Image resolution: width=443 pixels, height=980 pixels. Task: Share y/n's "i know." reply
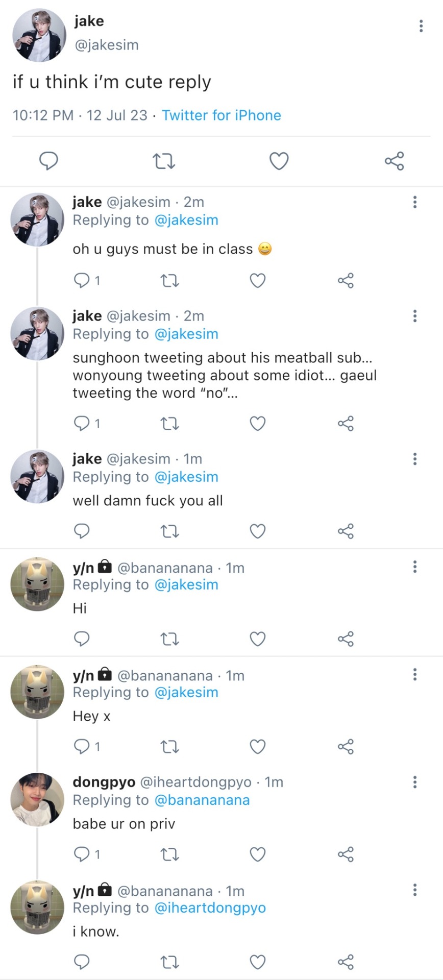(x=346, y=963)
